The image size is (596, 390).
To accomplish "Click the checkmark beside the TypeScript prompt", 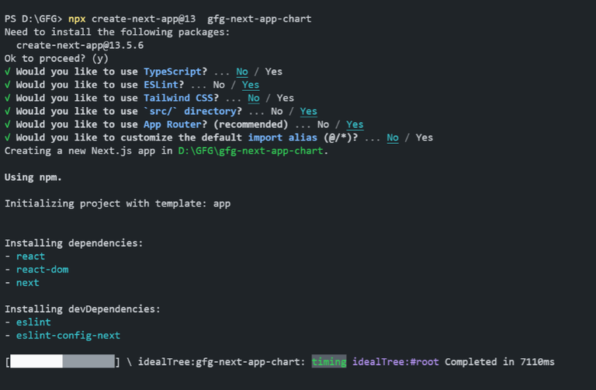I will coord(8,71).
